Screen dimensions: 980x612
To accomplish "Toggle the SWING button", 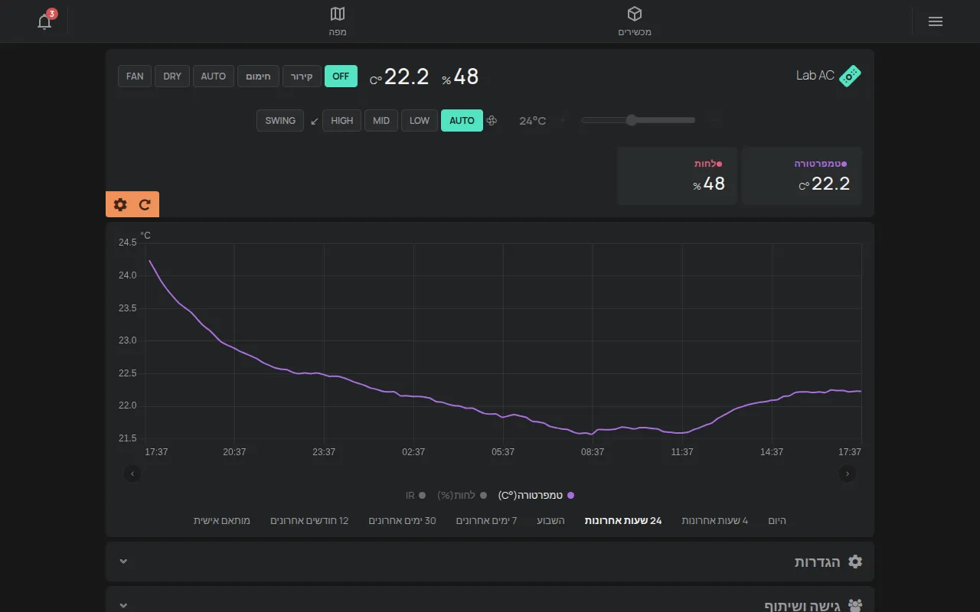I will coord(280,121).
